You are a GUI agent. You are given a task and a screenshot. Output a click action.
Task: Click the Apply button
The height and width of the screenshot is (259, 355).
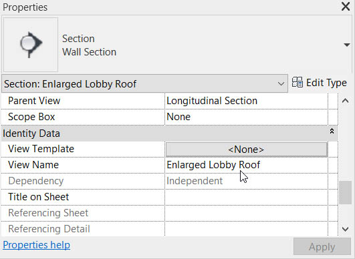(x=322, y=246)
